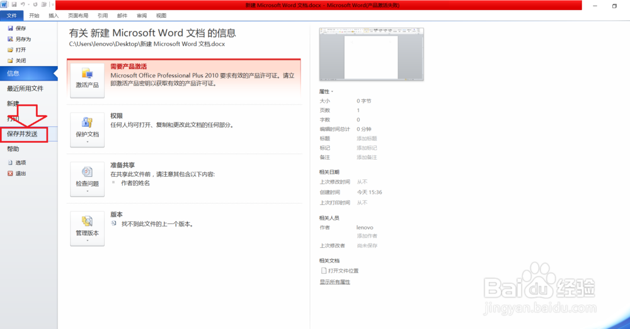This screenshot has height=329, width=630.
Task: Minimize the Word window
Action: coord(595,6)
